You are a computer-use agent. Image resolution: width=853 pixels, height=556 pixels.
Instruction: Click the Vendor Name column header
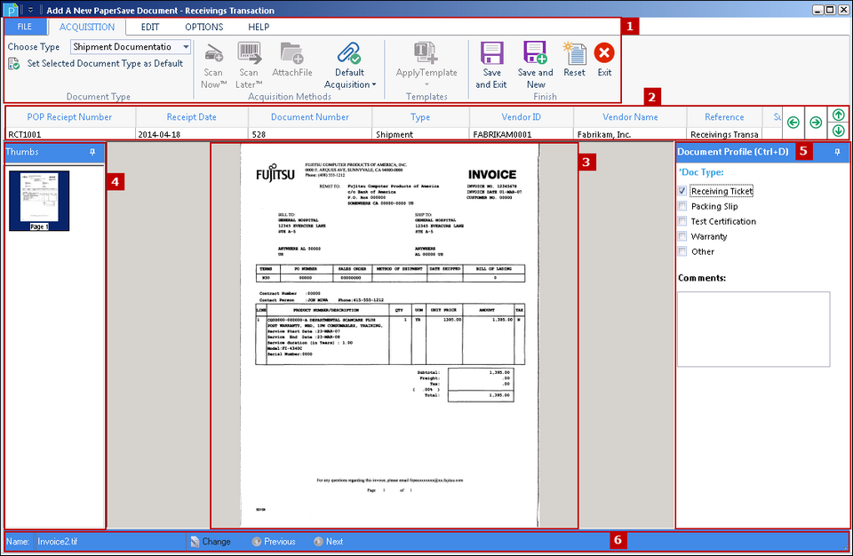click(630, 117)
